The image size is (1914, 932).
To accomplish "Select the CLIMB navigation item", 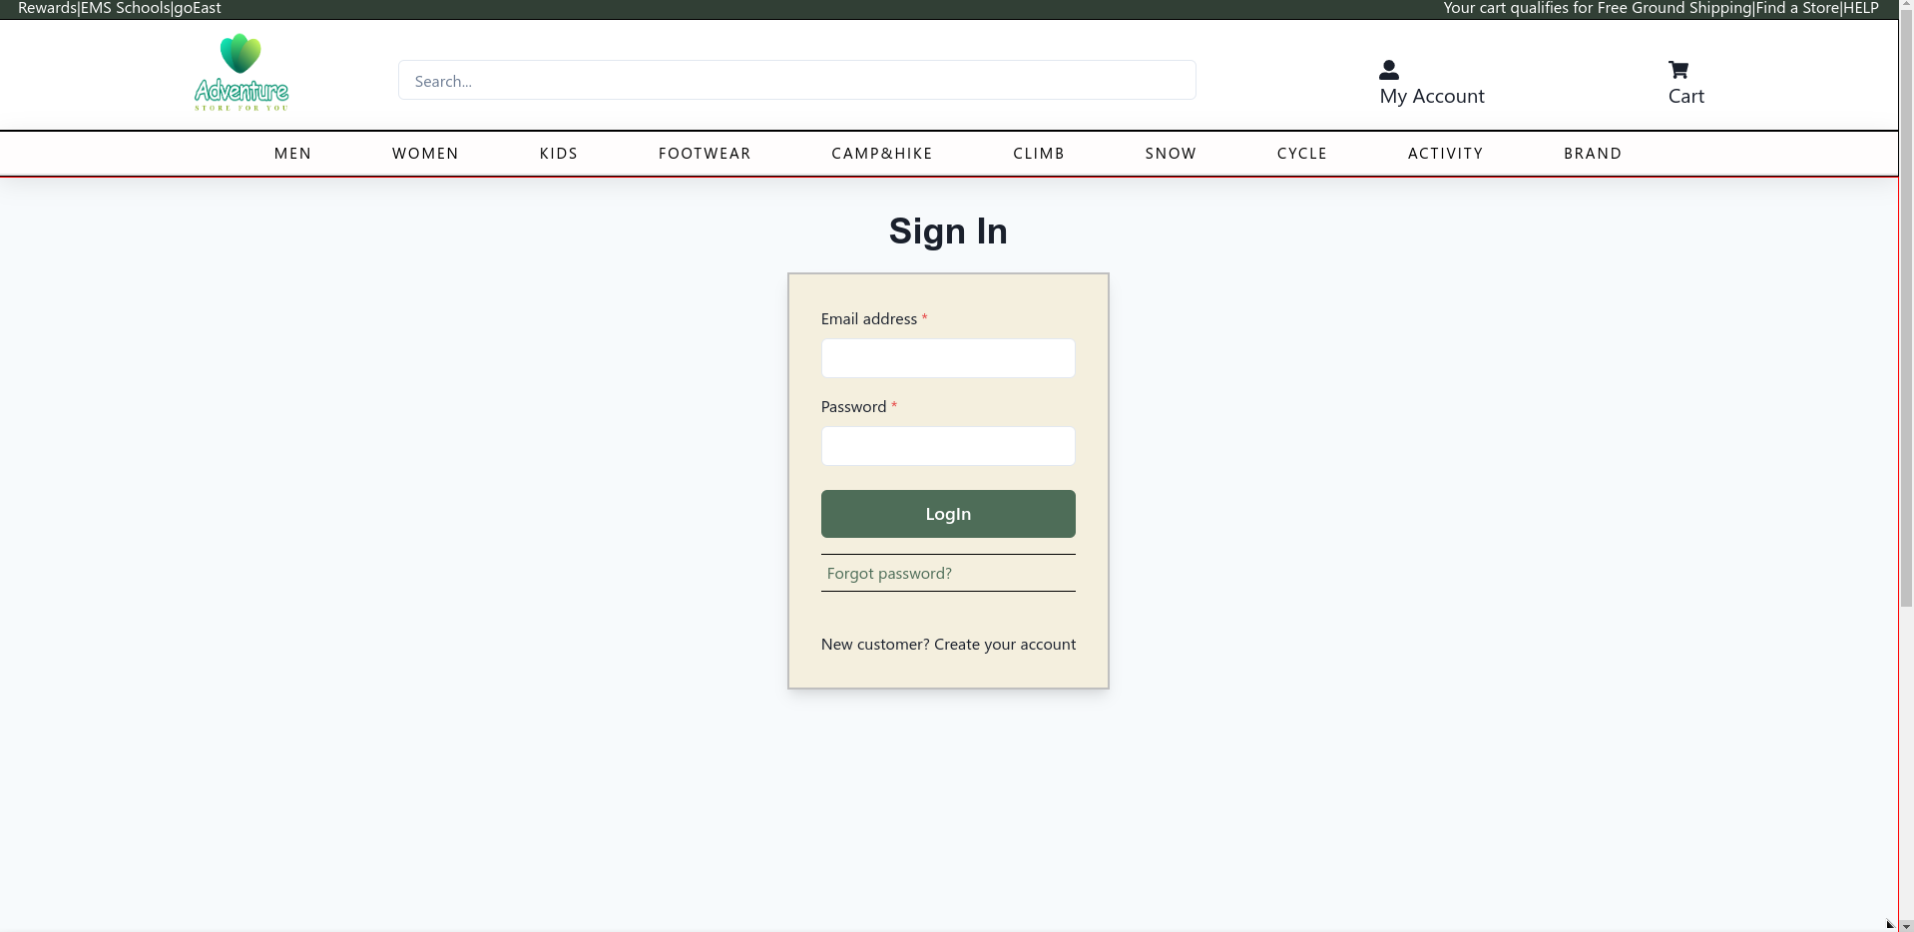I will [1039, 154].
